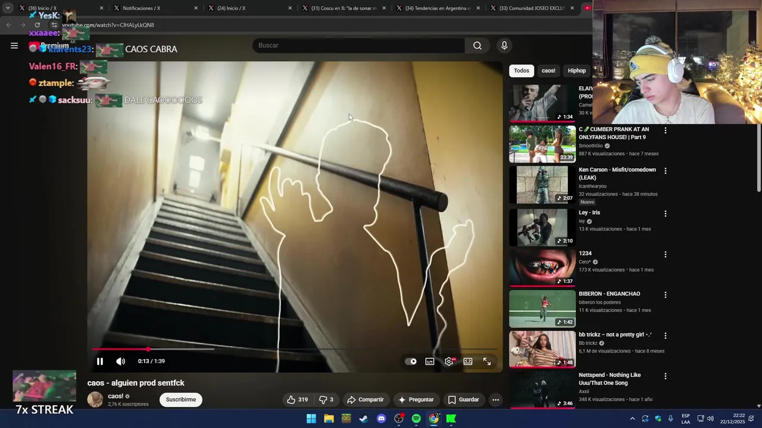Open Kick app from the taskbar
This screenshot has height=428, width=762.
pyautogui.click(x=451, y=418)
